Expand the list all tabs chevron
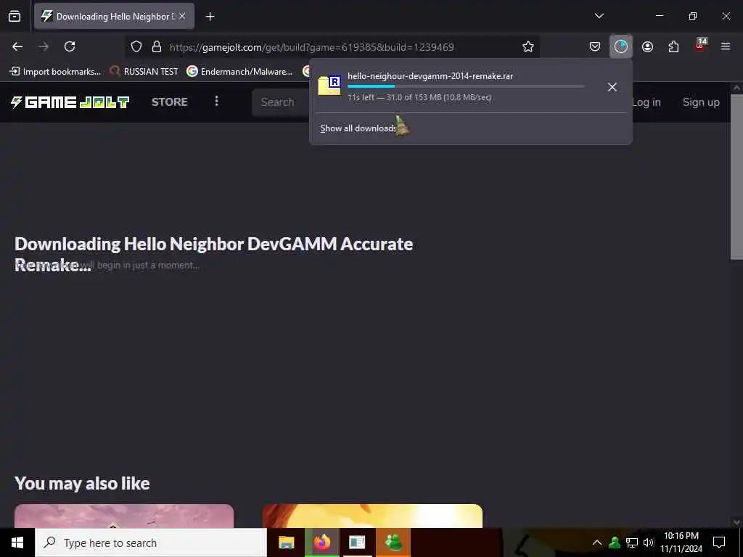Screen dimensions: 743x557 click(x=599, y=16)
